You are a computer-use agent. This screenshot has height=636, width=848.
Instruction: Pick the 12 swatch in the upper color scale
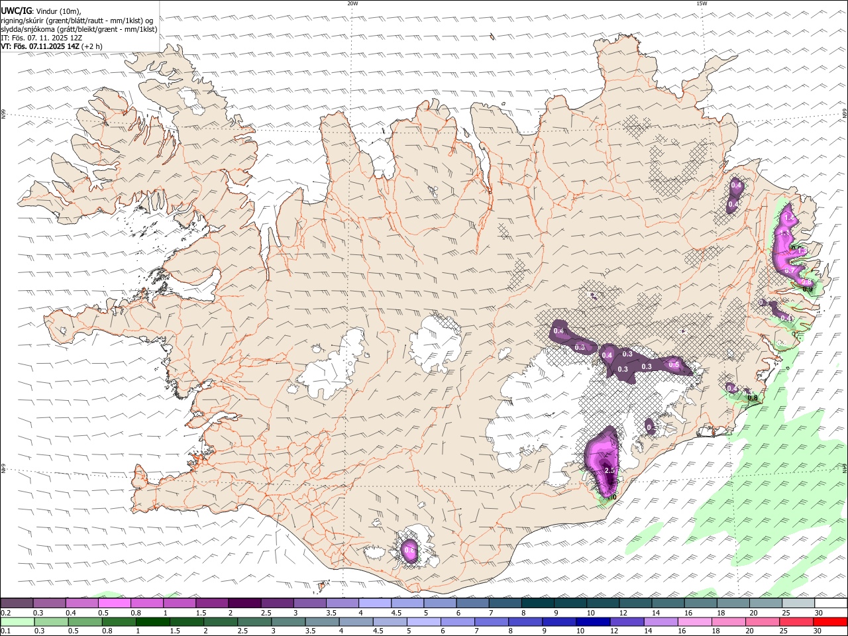(635, 603)
